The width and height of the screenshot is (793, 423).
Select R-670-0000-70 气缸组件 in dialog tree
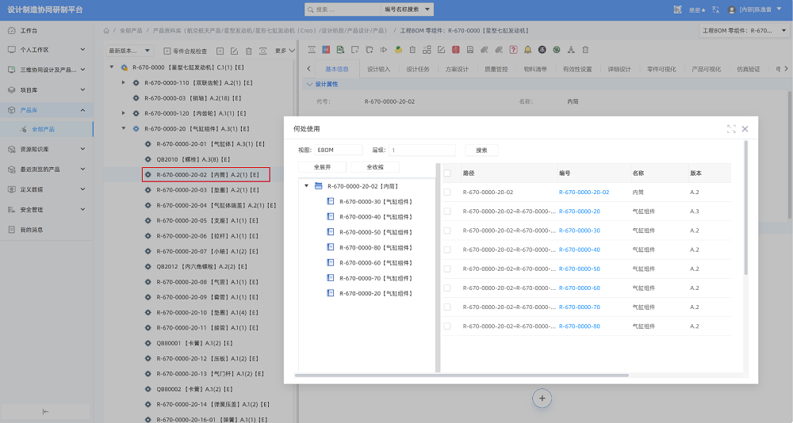point(375,278)
